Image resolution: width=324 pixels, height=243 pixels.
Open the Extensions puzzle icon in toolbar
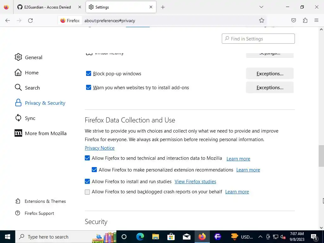pos(305,20)
